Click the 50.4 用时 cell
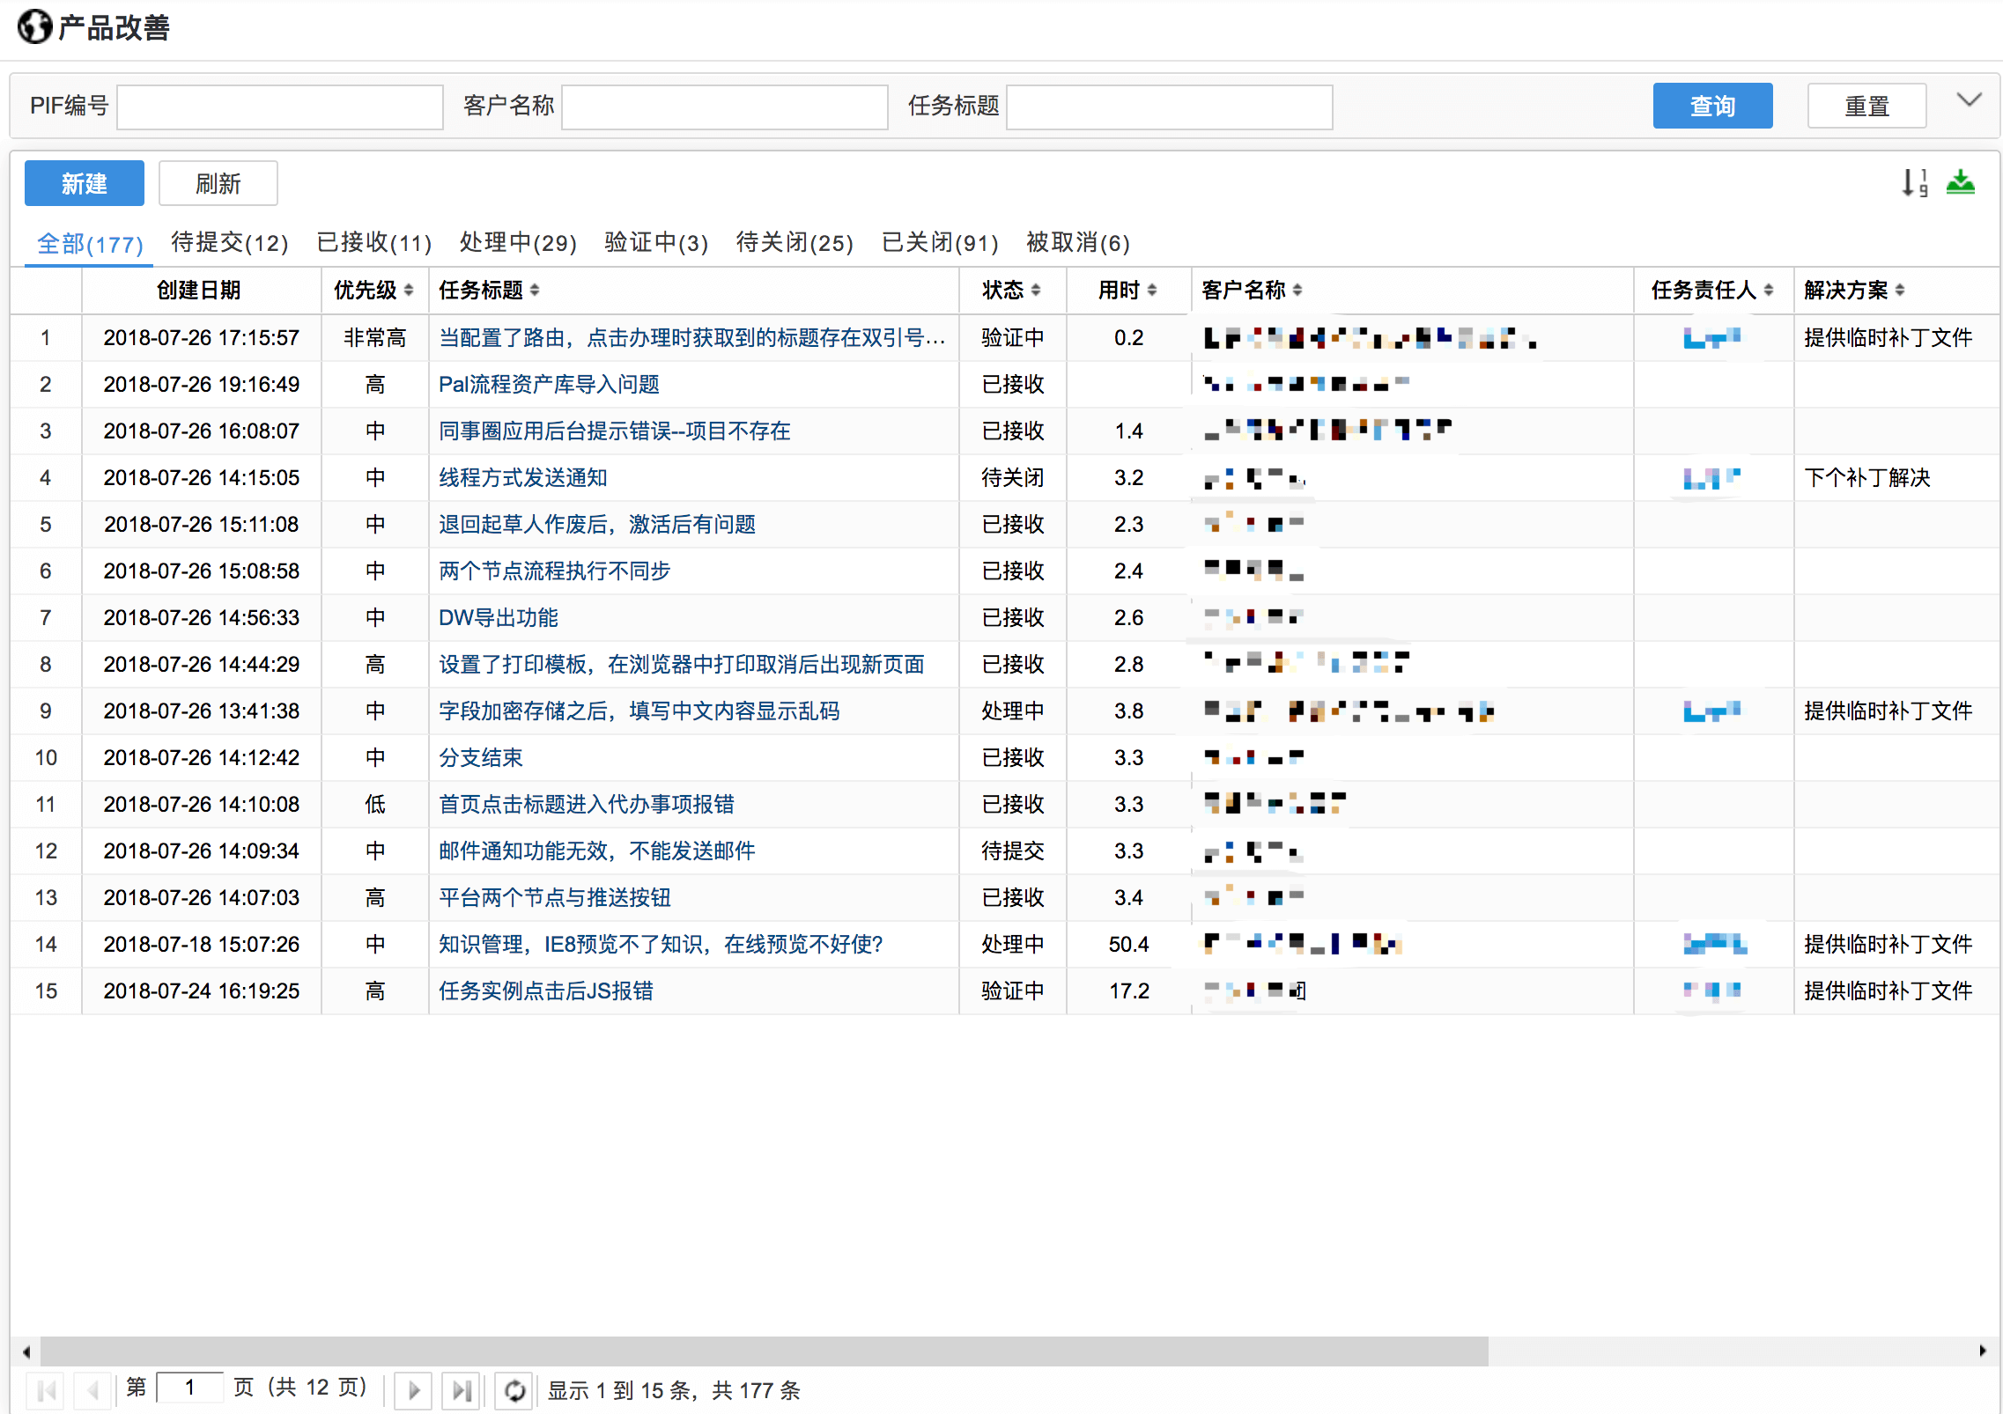This screenshot has width=2003, height=1414. click(x=1128, y=945)
